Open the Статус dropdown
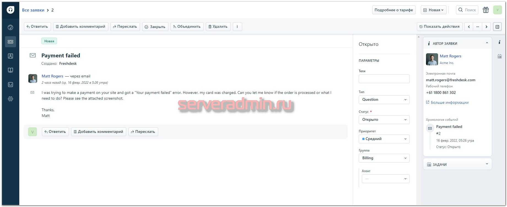Viewport: 507px width, 207px height. pyautogui.click(x=384, y=120)
